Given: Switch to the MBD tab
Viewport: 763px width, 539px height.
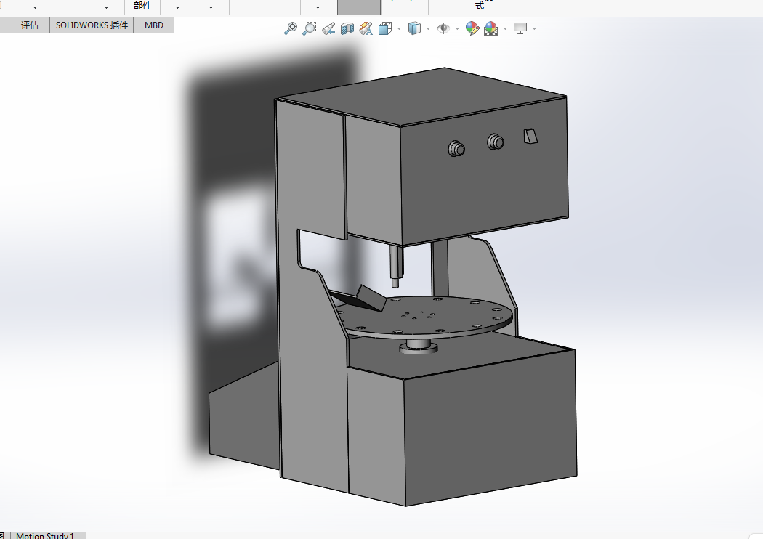Looking at the screenshot, I should pos(154,25).
